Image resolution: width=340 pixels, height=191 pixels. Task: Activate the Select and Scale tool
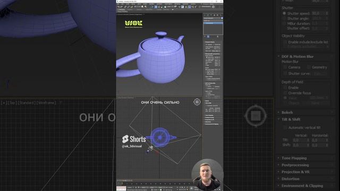tap(161, 7)
